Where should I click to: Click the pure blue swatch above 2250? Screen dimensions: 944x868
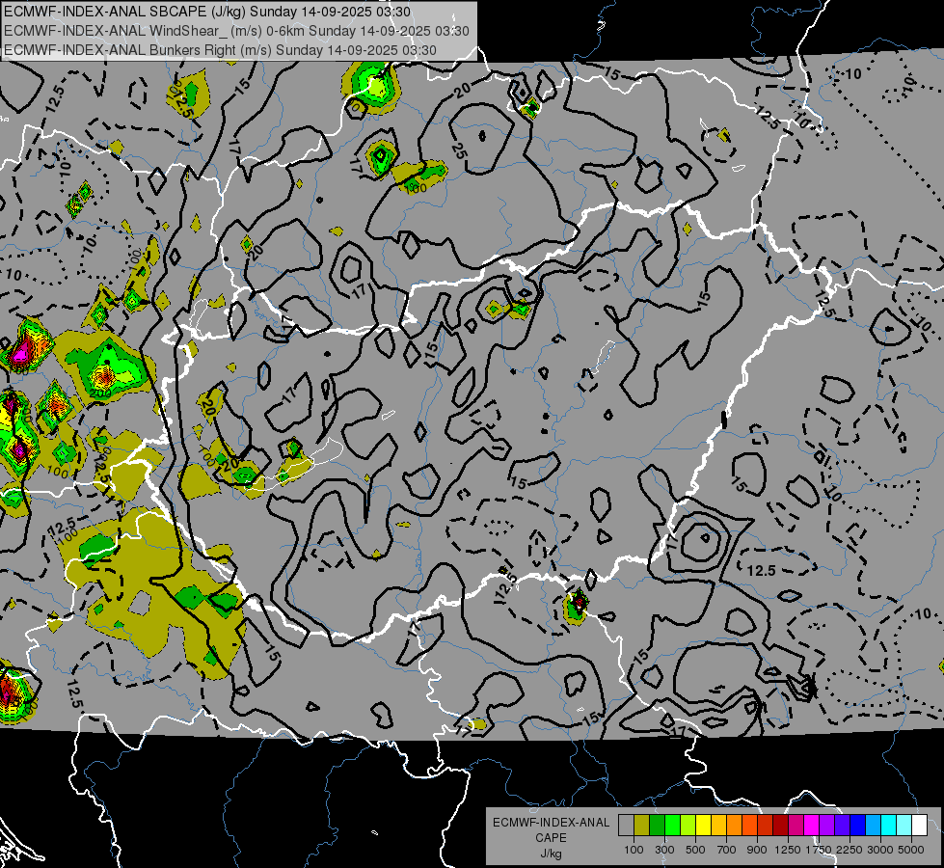(858, 826)
